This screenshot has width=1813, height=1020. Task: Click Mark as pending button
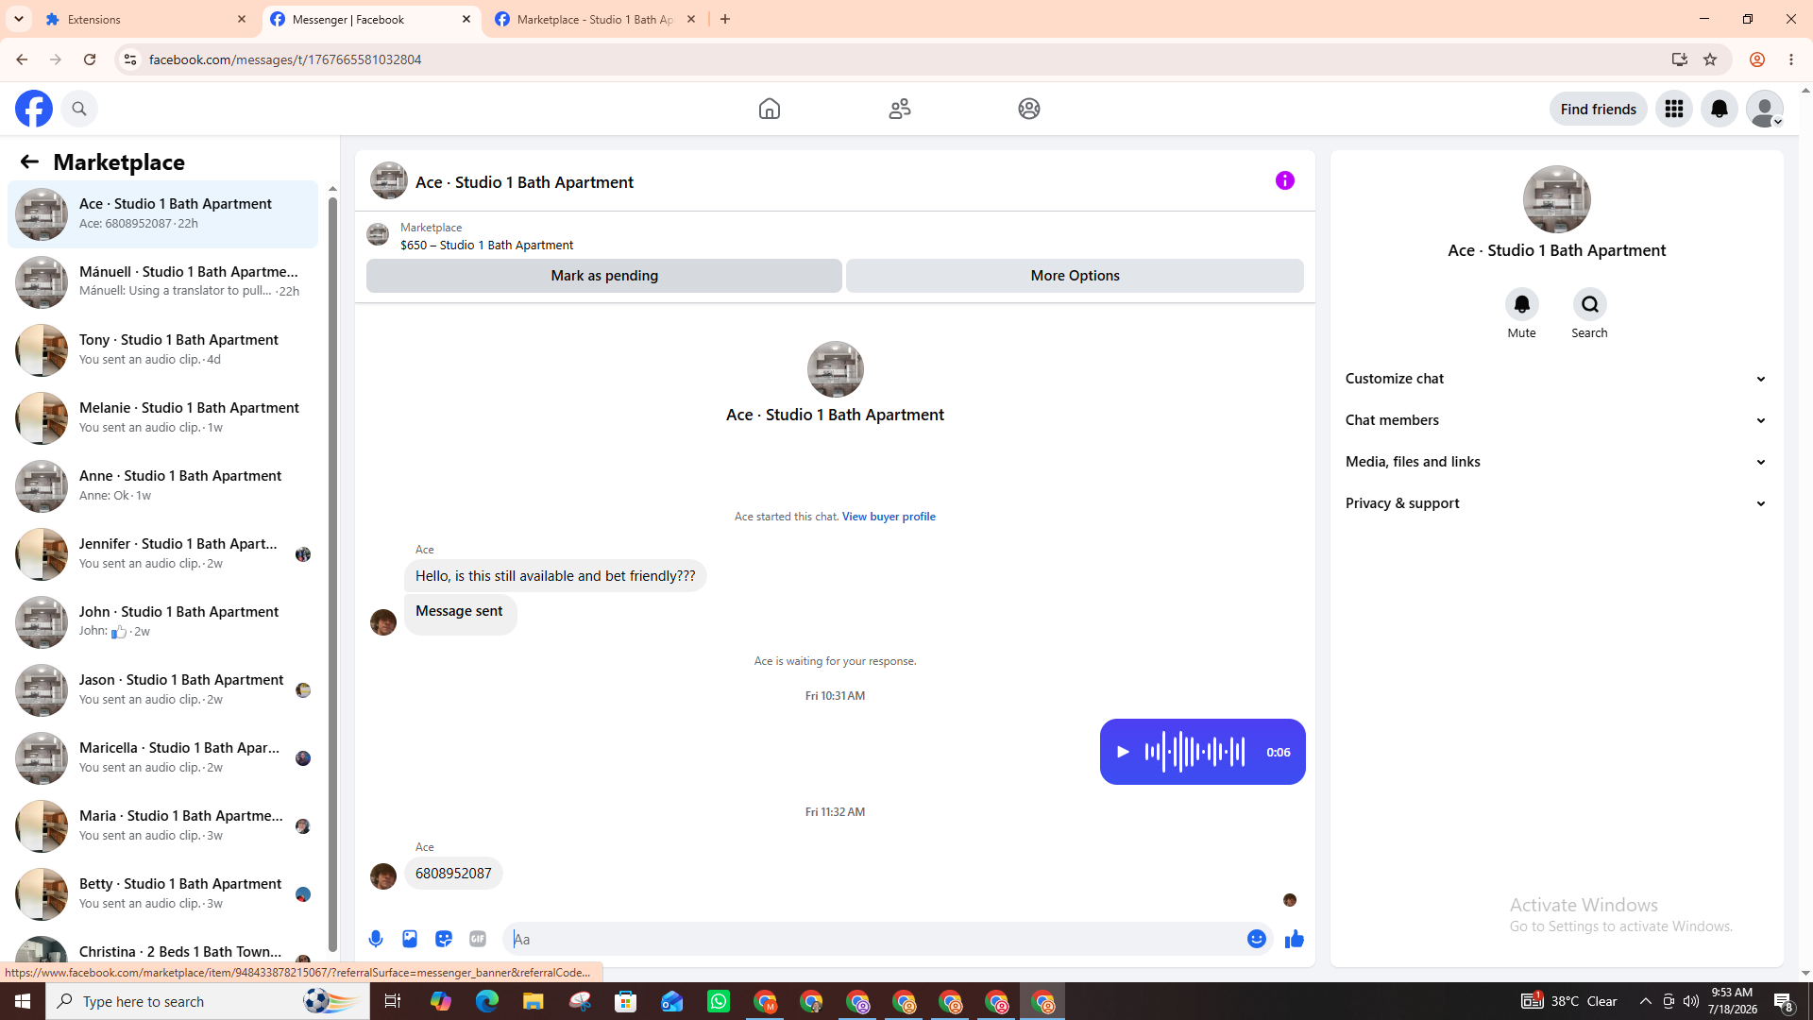coord(604,276)
